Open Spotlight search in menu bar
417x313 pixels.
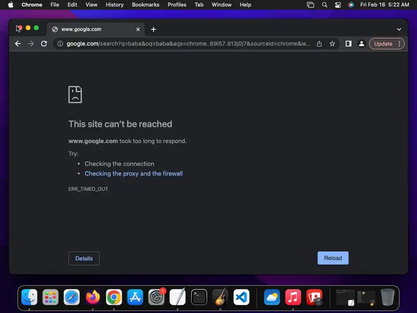[x=325, y=5]
